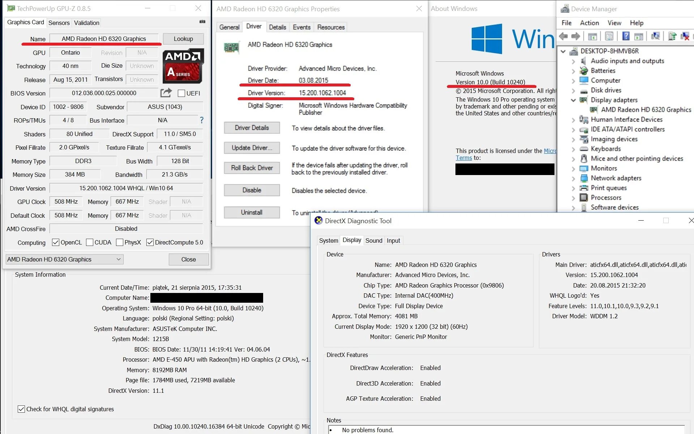Click Update driver software toolbar icon
Viewport: 694px width, 434px height.
(672, 36)
